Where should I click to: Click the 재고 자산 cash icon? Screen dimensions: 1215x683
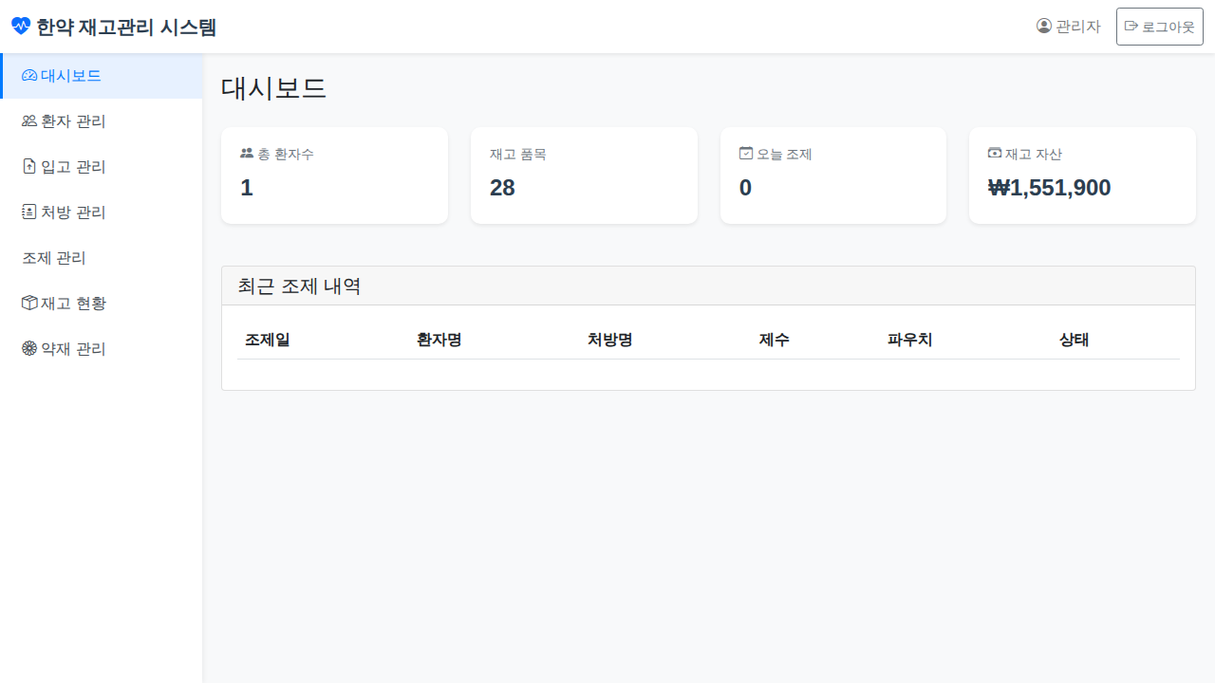tap(995, 154)
